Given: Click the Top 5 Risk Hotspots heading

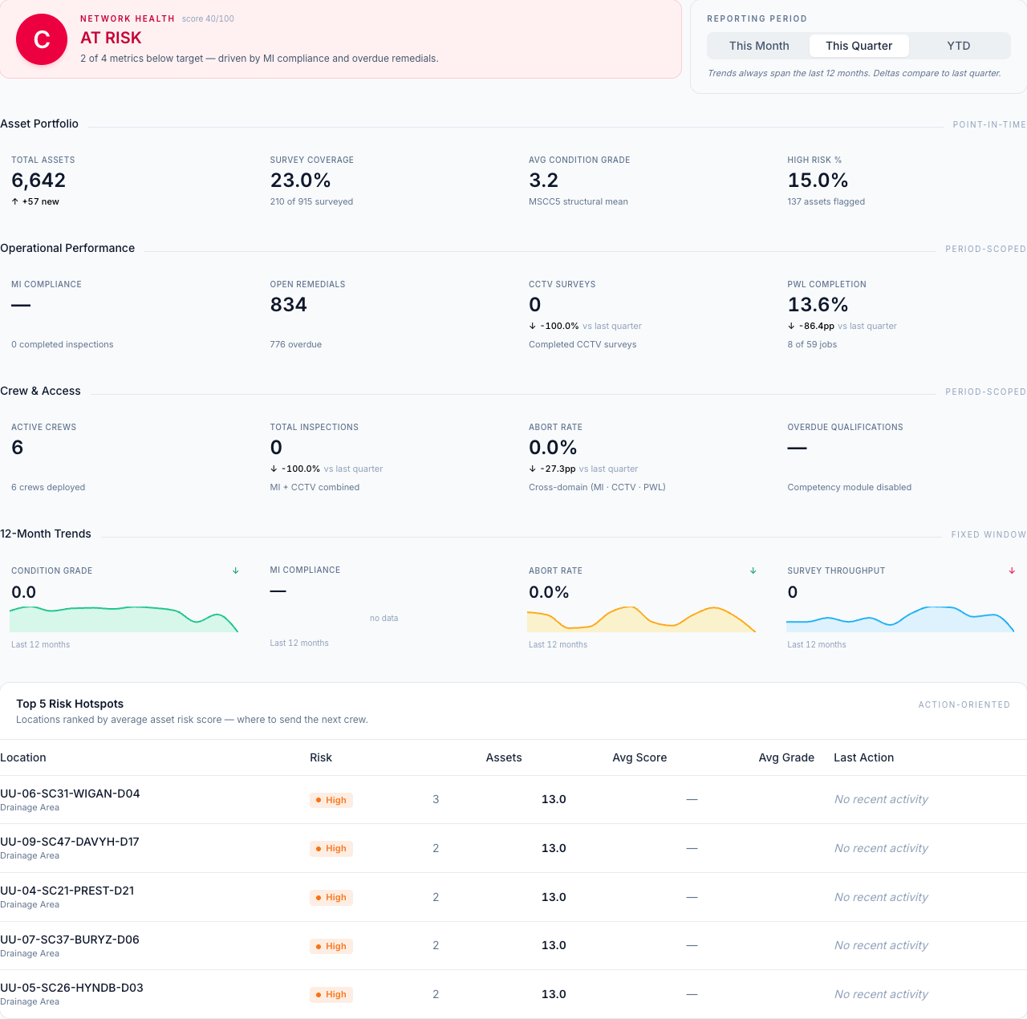Looking at the screenshot, I should click(x=70, y=704).
